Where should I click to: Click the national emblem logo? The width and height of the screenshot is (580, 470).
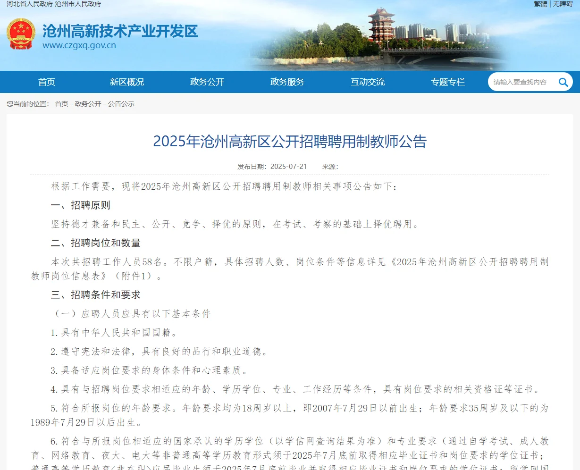21,34
